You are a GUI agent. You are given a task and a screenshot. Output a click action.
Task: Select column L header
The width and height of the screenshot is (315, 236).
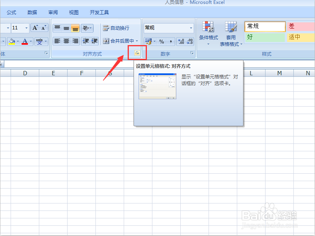pyautogui.click(x=251, y=73)
